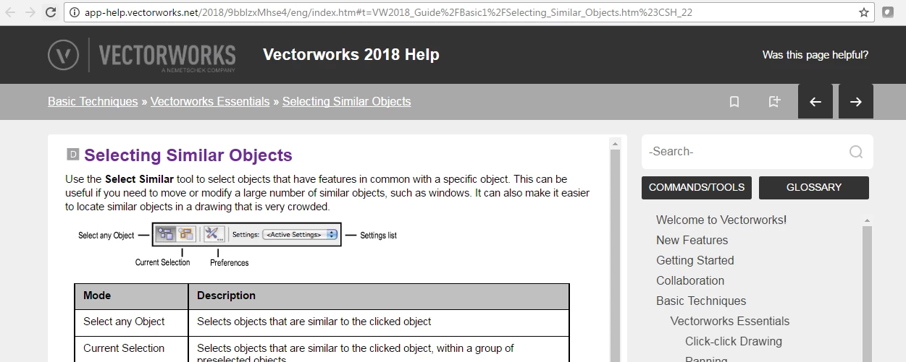Click the browser forward arrow
Image resolution: width=906 pixels, height=362 pixels.
[x=30, y=12]
